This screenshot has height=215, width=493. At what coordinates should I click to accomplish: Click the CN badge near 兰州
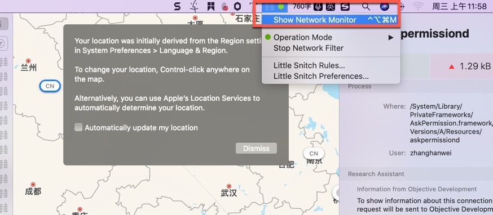(x=50, y=86)
